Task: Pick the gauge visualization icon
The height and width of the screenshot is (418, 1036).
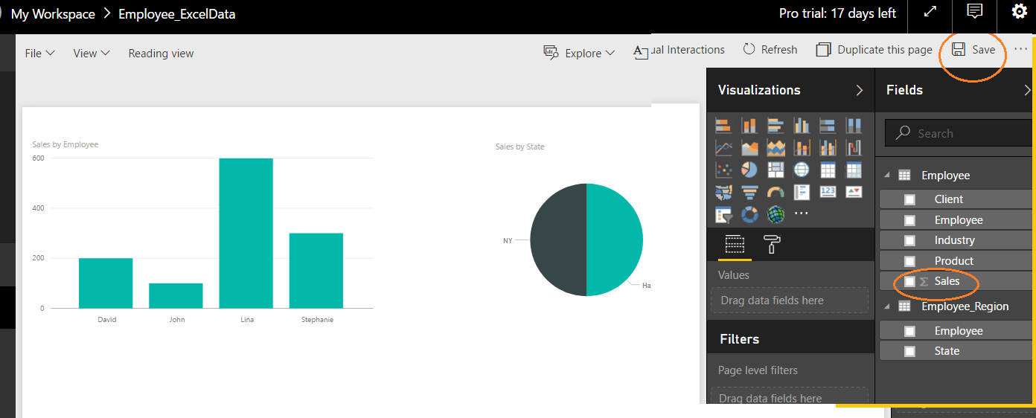Action: [776, 193]
